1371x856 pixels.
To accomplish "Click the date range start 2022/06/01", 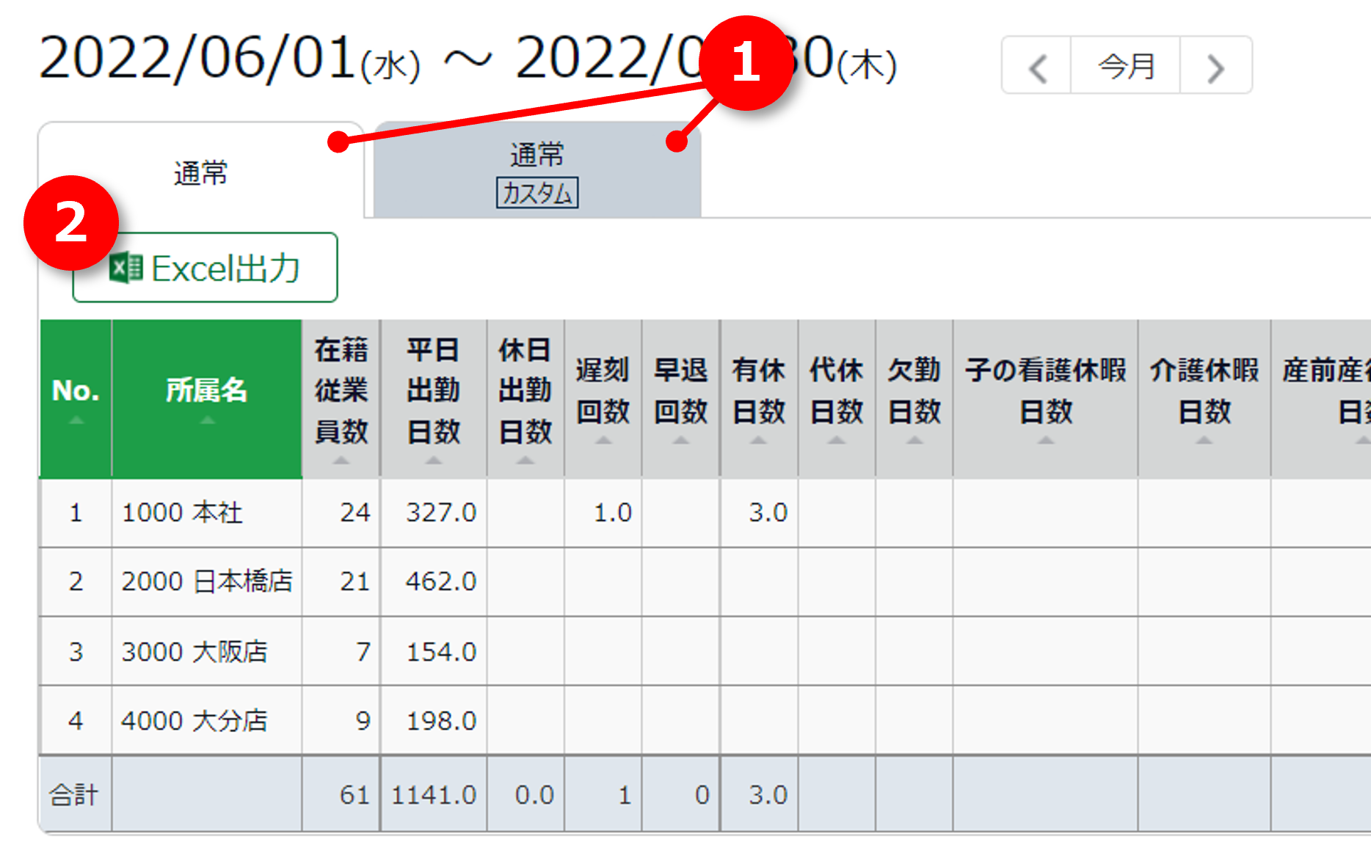I will [197, 58].
